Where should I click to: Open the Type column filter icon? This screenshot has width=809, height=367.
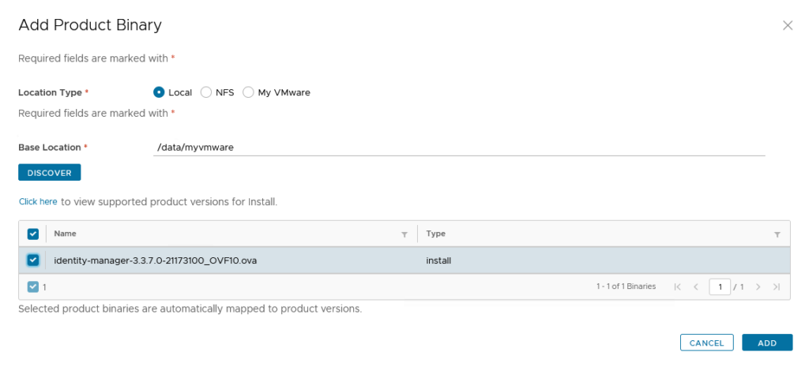[x=777, y=234]
